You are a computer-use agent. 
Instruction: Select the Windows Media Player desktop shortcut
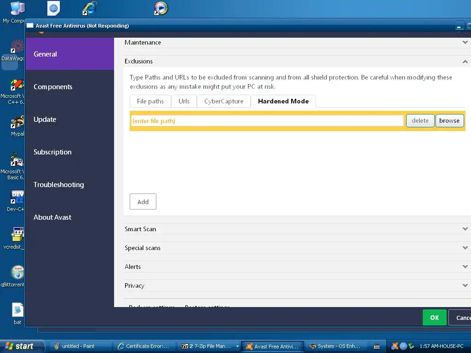point(161,8)
